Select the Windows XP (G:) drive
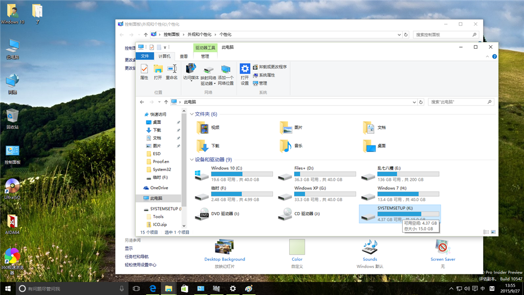Image resolution: width=524 pixels, height=295 pixels. tap(317, 194)
